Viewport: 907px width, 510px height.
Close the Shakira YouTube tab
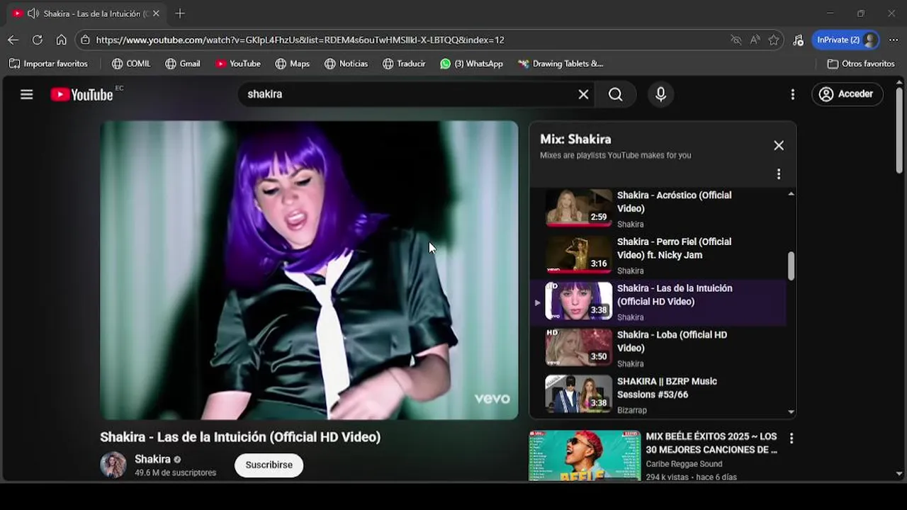coord(156,13)
